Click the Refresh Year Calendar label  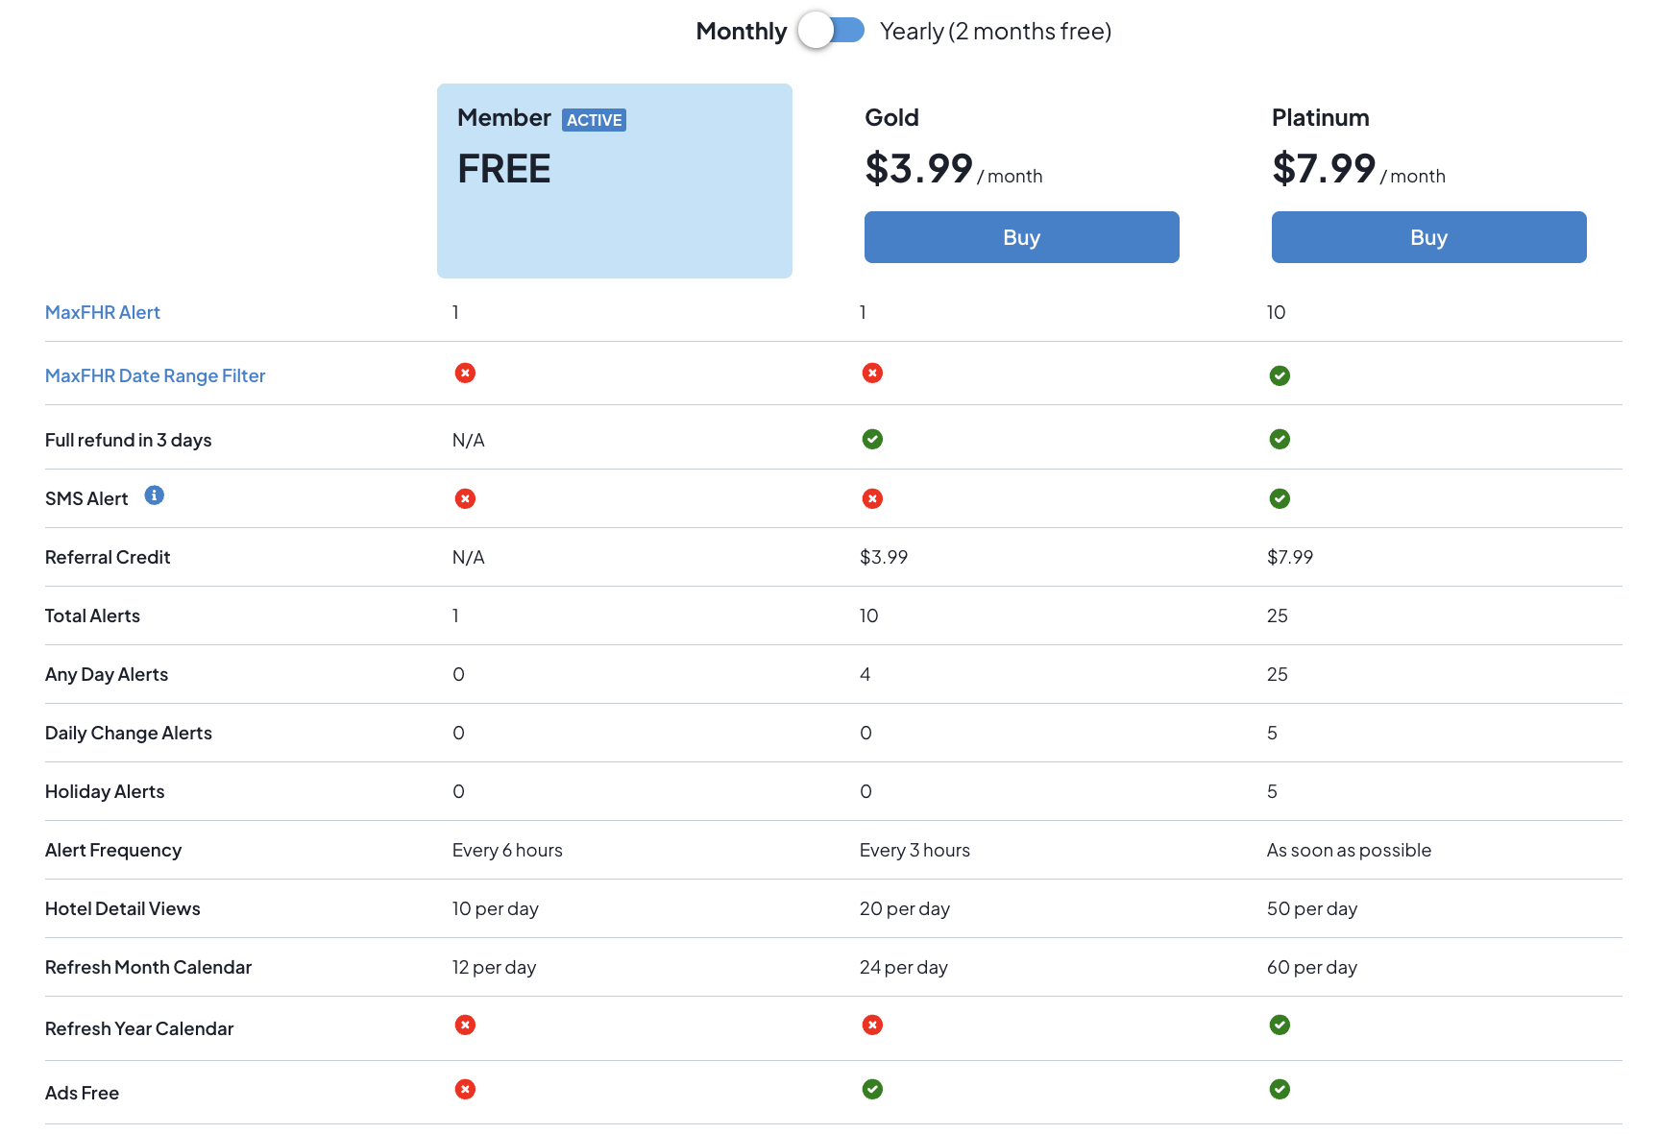[x=139, y=1028]
